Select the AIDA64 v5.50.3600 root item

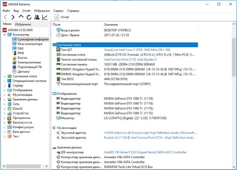[18, 30]
